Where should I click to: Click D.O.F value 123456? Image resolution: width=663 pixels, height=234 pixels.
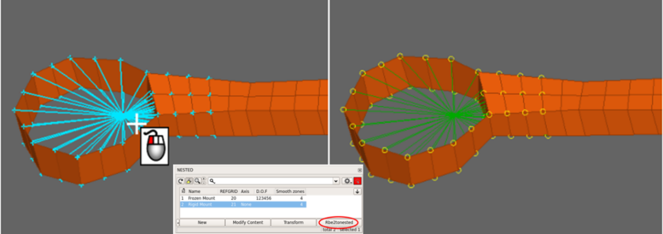click(x=263, y=198)
